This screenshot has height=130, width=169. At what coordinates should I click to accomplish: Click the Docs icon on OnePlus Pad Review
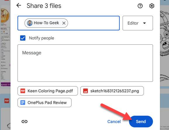pos(23,103)
